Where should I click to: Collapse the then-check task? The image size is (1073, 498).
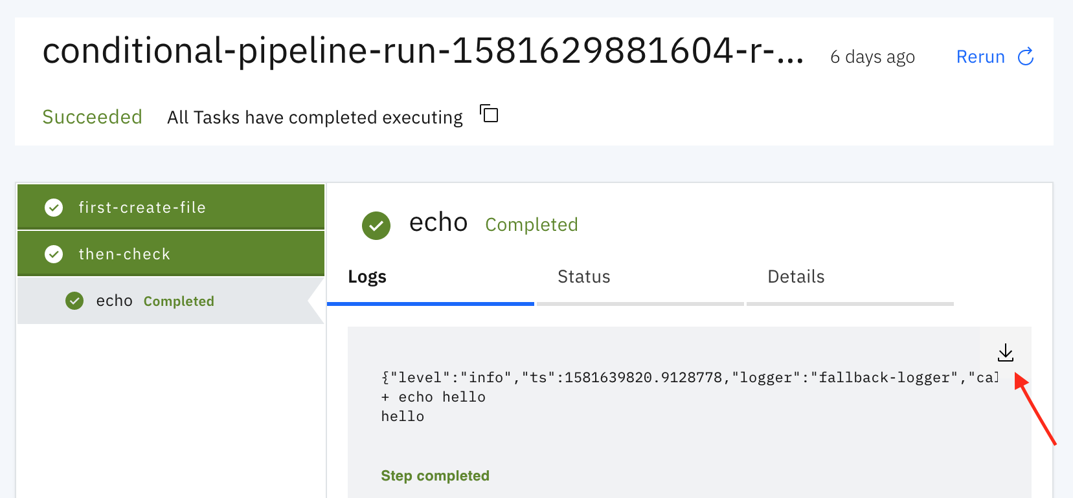click(x=171, y=254)
